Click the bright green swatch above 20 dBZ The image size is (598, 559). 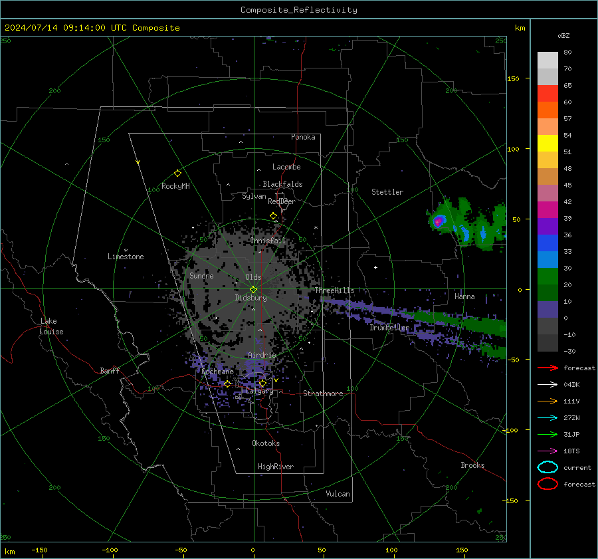pos(548,277)
